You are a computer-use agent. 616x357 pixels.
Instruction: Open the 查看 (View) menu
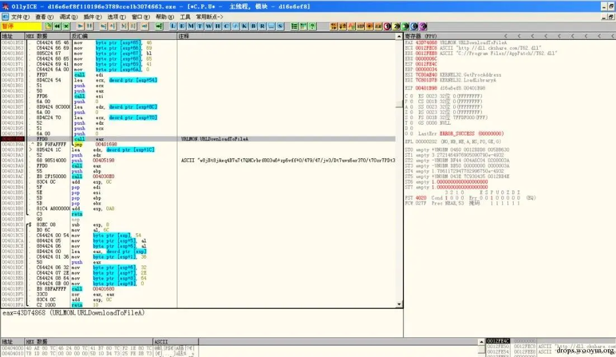[x=44, y=17]
